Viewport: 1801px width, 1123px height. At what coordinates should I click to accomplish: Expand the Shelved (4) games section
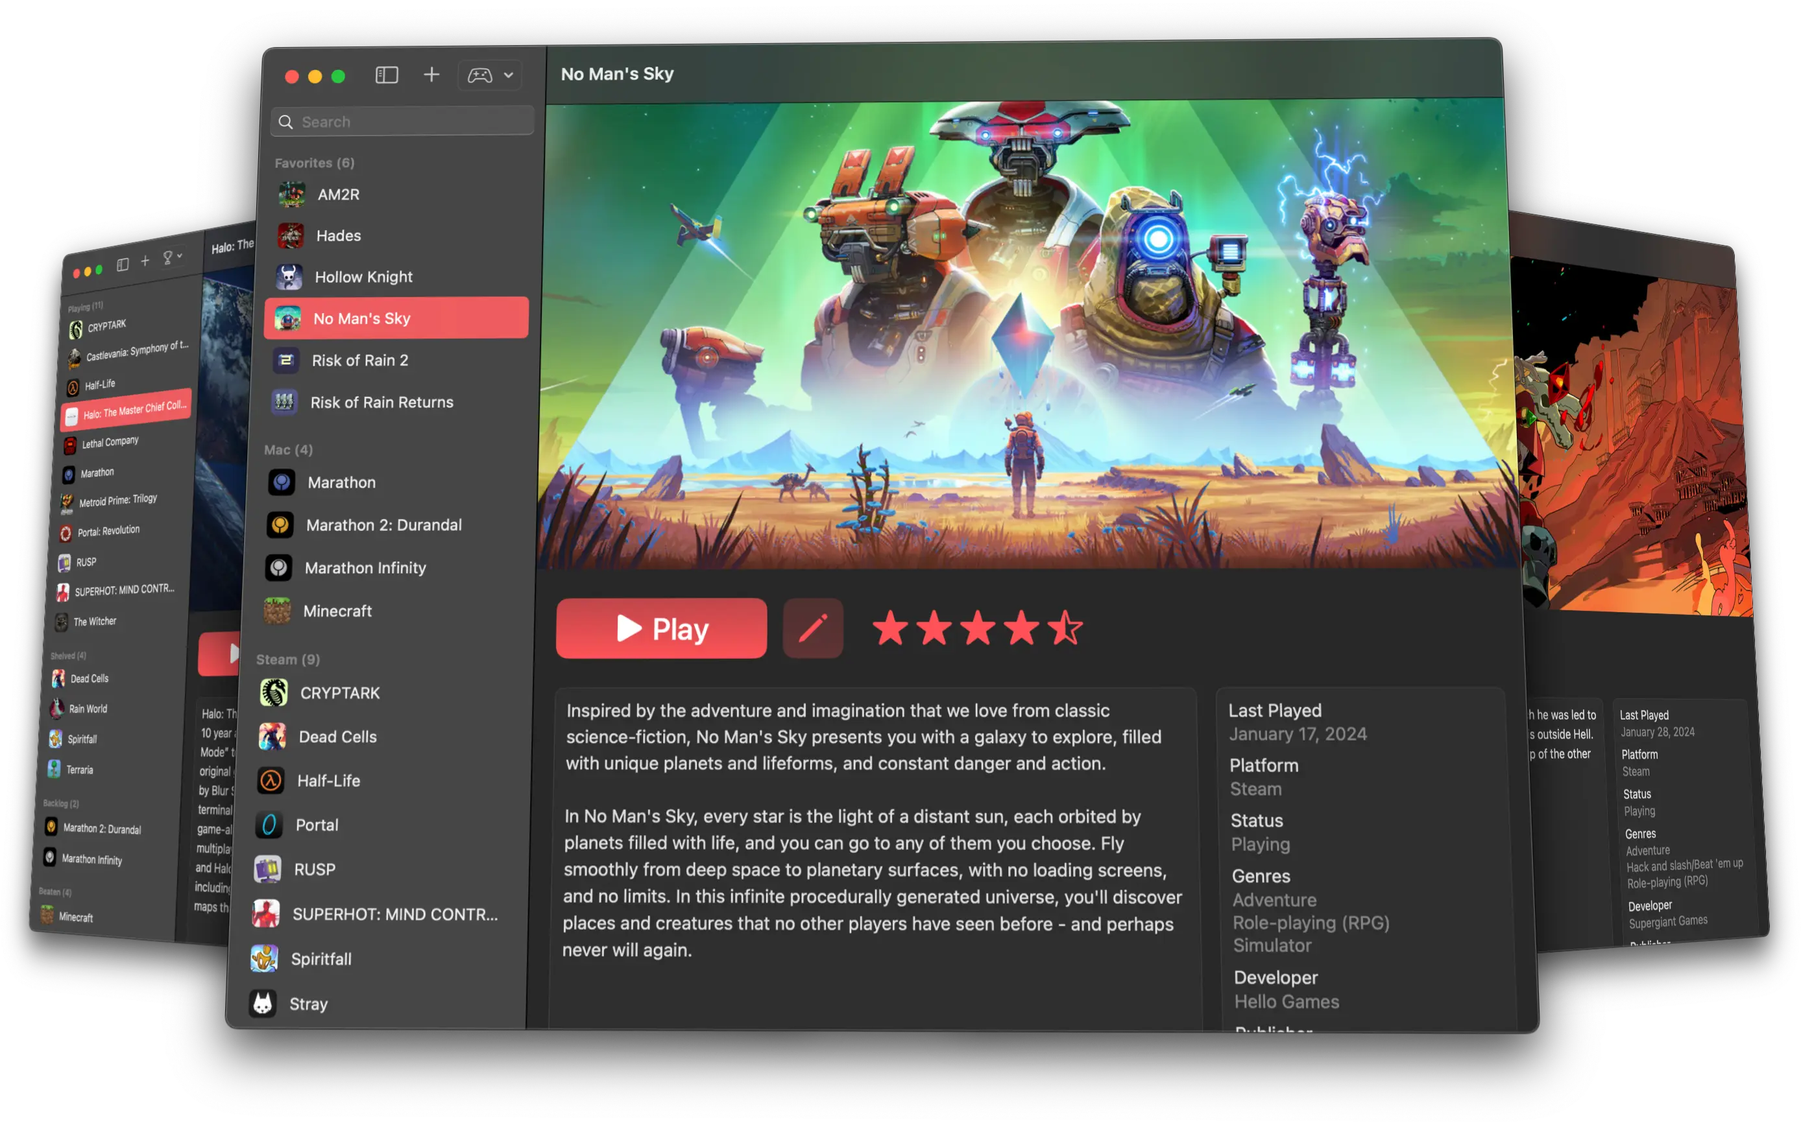click(x=71, y=657)
